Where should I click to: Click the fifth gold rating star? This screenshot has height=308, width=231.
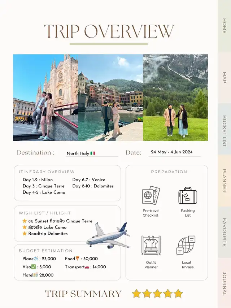(x=178, y=293)
